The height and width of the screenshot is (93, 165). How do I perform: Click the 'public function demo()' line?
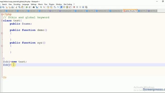(28, 30)
